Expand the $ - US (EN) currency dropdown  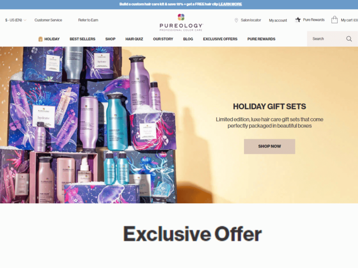[15, 20]
